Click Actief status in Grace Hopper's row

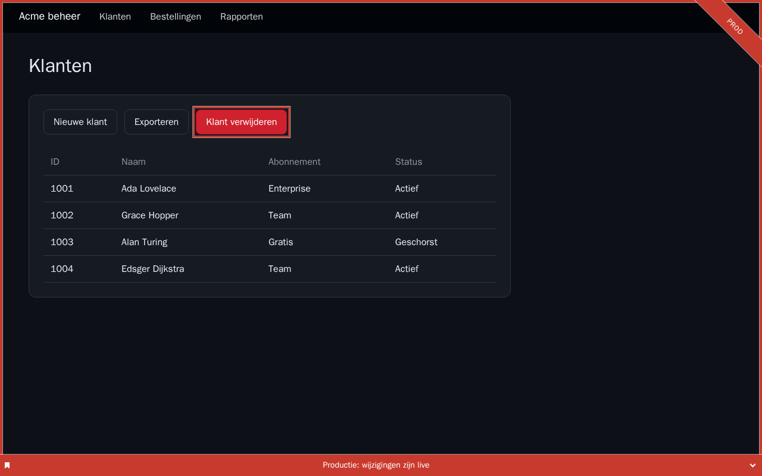407,215
